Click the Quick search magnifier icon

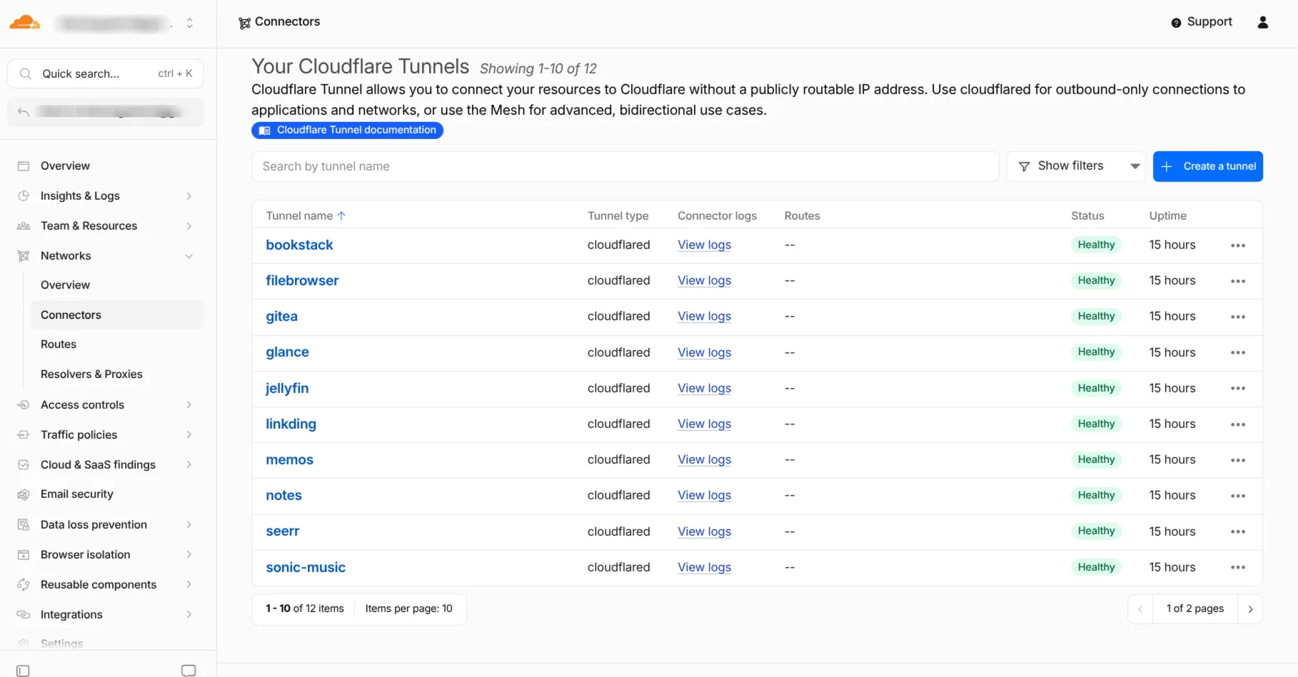coord(26,73)
